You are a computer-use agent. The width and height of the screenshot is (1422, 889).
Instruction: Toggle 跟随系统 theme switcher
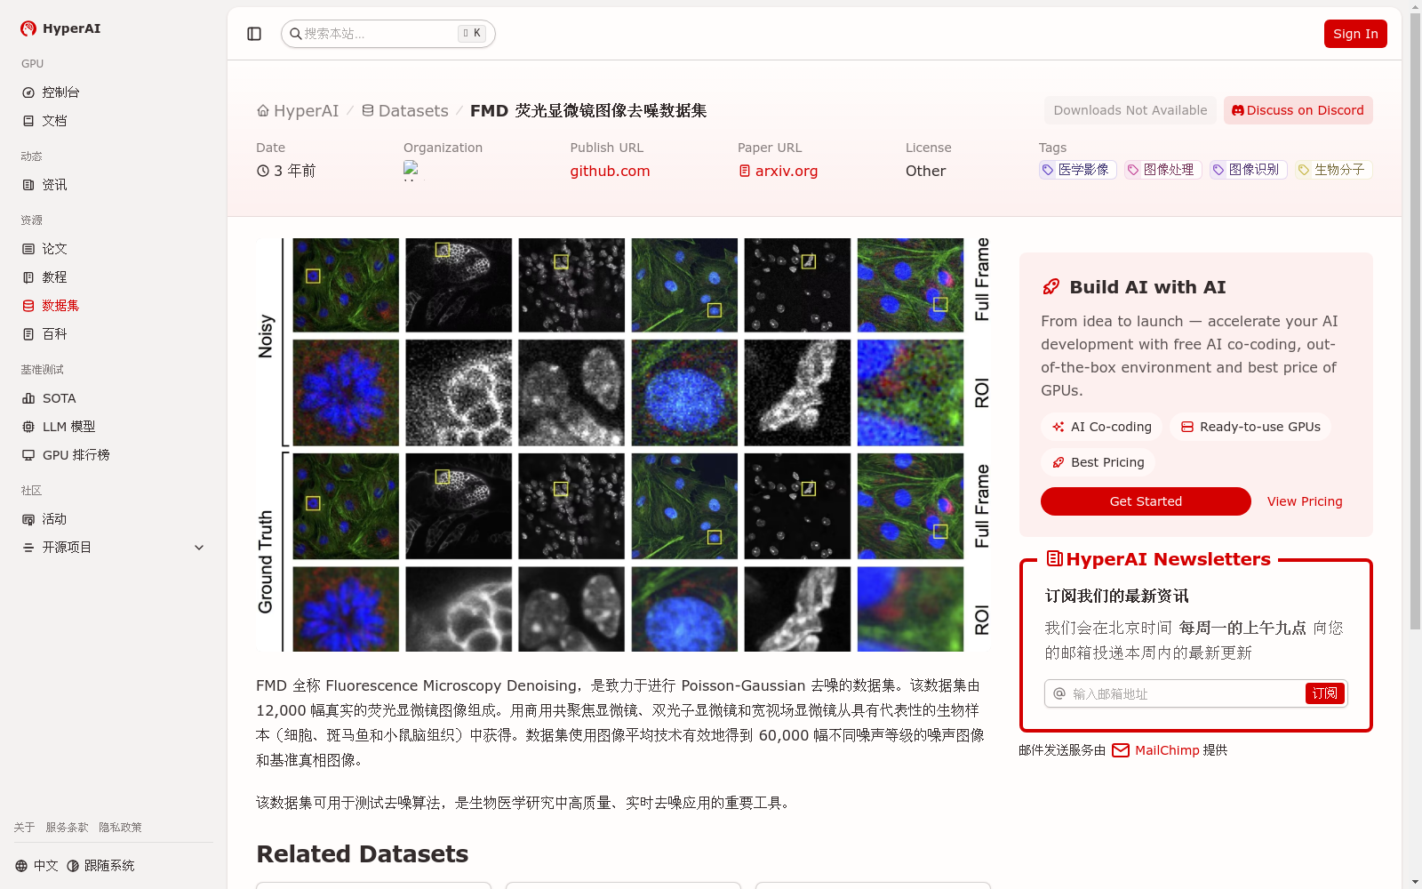(100, 866)
